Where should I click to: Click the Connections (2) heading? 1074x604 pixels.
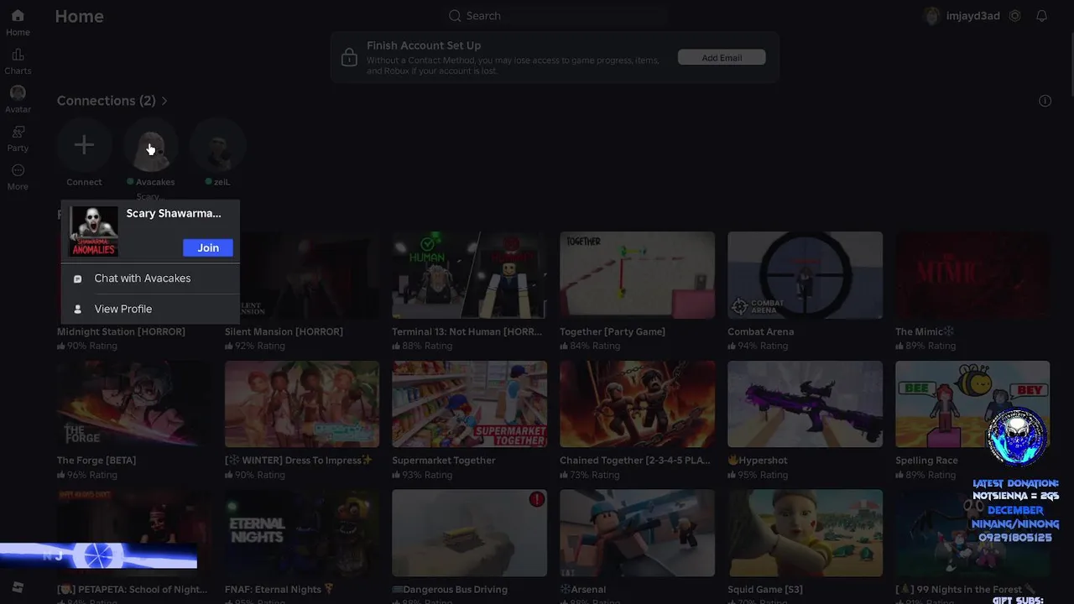(107, 101)
